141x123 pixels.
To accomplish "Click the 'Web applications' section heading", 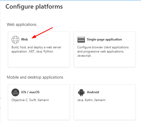I will point(22,25).
